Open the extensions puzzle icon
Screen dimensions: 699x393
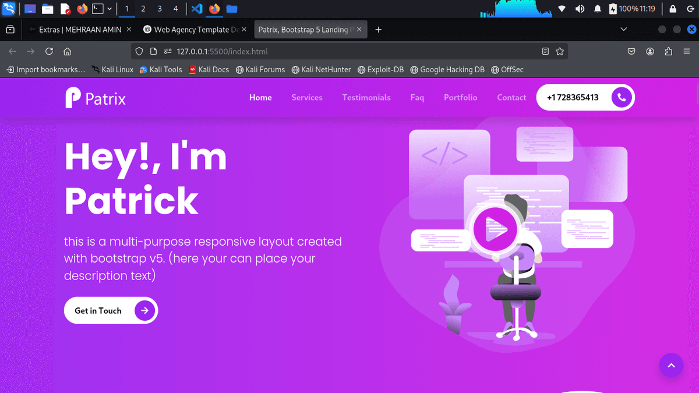click(668, 51)
